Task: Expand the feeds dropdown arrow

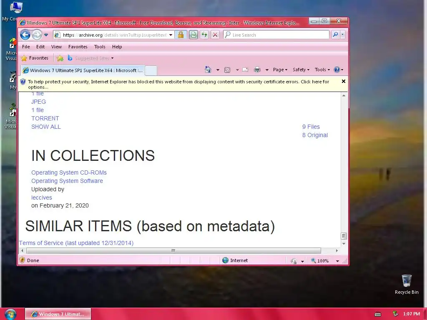Action: tap(237, 70)
